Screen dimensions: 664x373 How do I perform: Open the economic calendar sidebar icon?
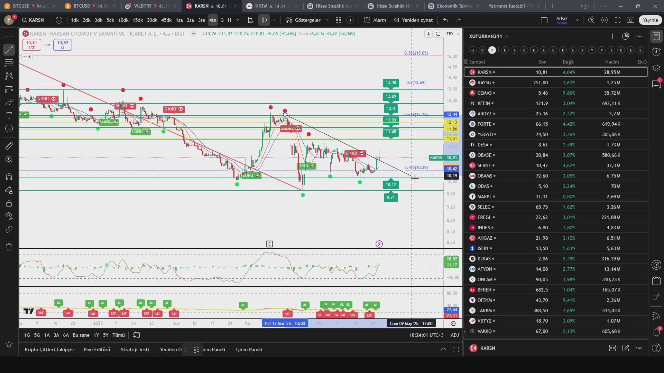coord(656,280)
